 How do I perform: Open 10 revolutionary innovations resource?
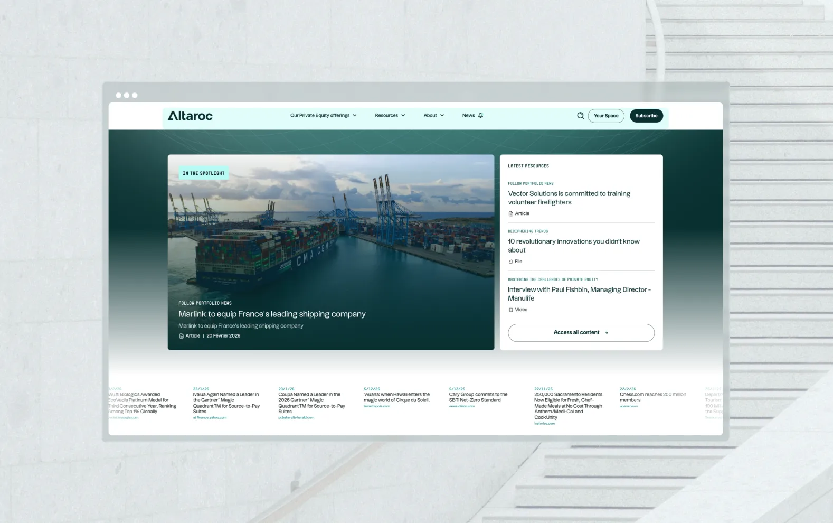point(574,246)
